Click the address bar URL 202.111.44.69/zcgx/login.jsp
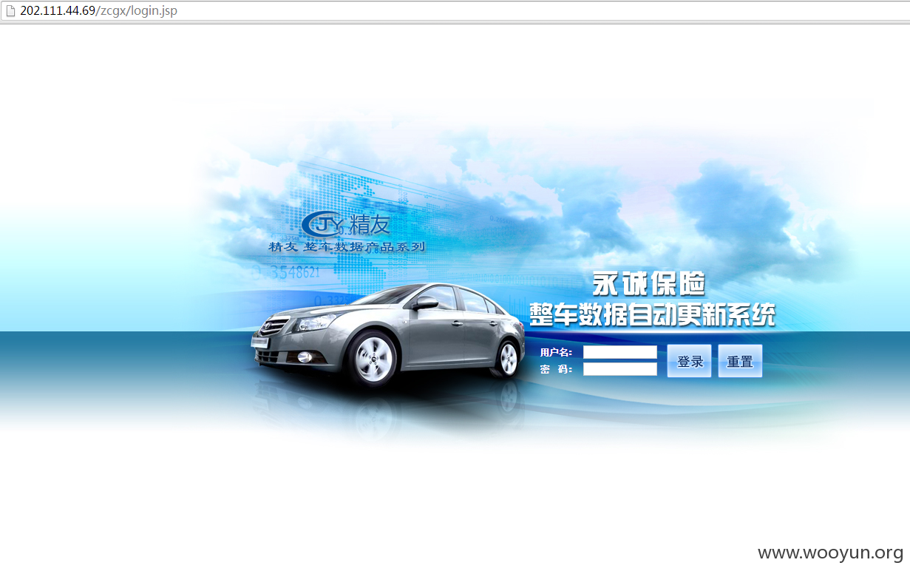The width and height of the screenshot is (910, 574). [x=98, y=11]
